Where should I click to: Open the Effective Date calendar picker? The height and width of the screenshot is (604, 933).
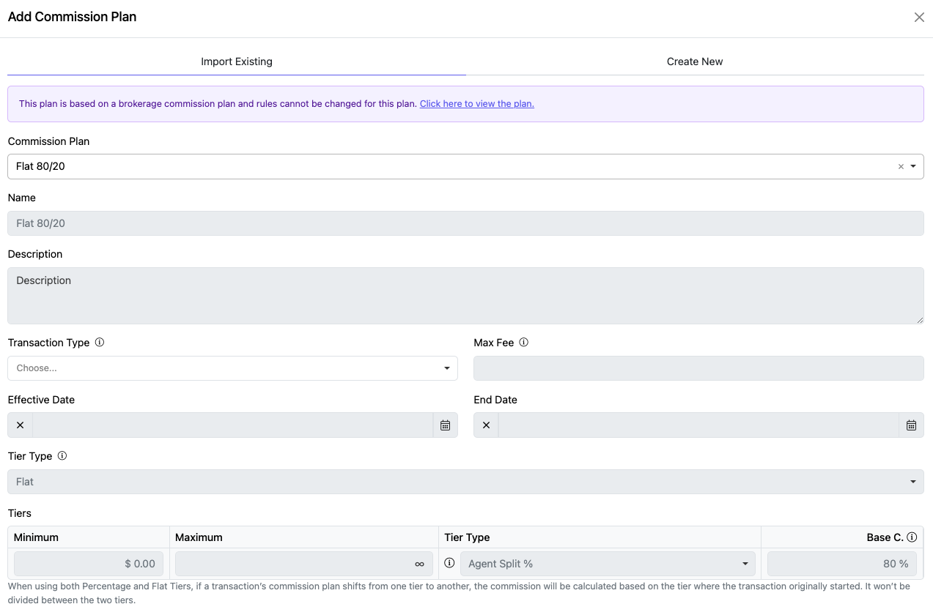[445, 425]
